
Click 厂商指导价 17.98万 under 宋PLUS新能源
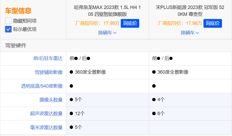point(180,23)
